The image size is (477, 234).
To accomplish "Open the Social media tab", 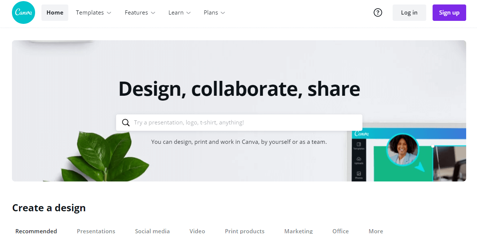I will coord(152,231).
